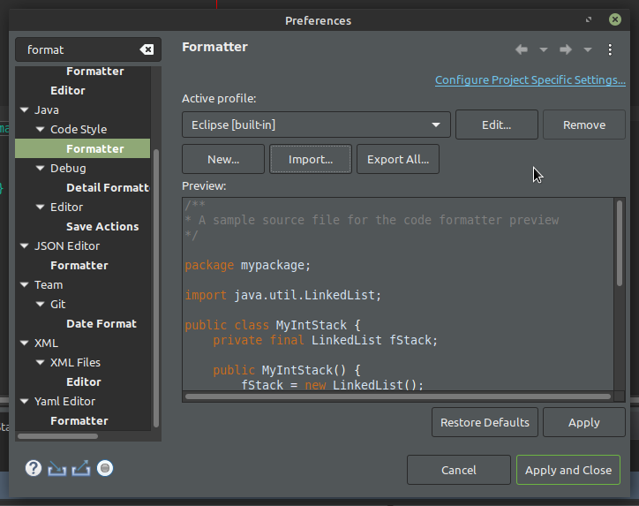Click the Edit... profile button
This screenshot has height=506, width=639.
point(496,125)
